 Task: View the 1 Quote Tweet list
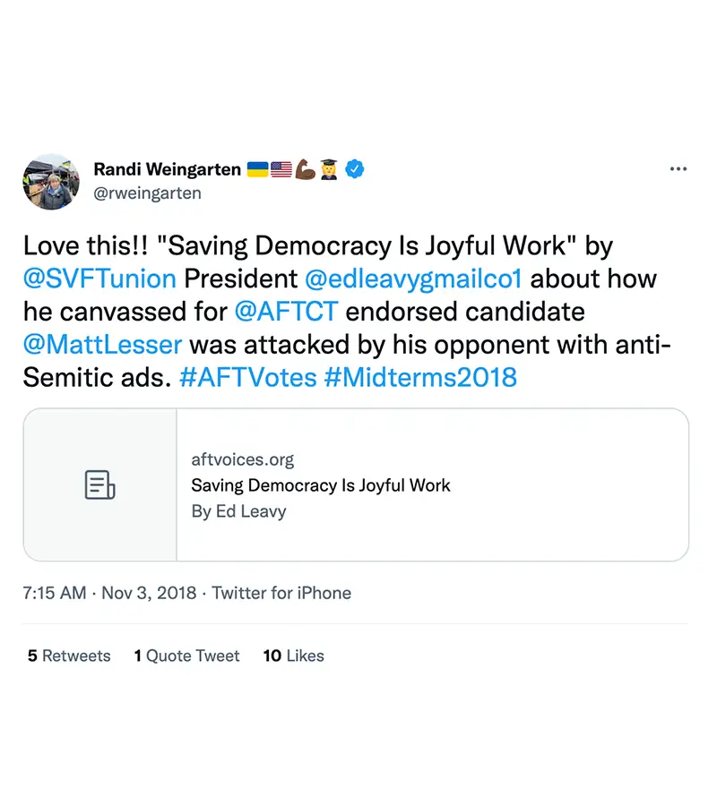pyautogui.click(x=186, y=656)
